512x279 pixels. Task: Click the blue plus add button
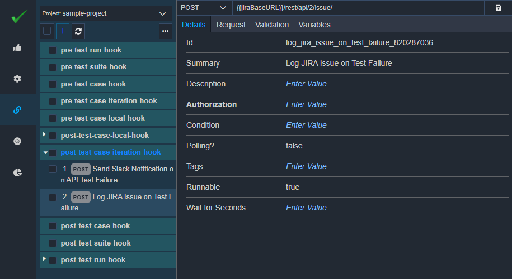click(63, 31)
